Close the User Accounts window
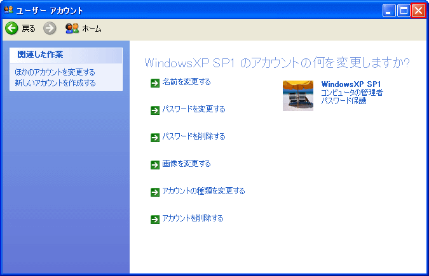The image size is (429, 276). click(418, 11)
